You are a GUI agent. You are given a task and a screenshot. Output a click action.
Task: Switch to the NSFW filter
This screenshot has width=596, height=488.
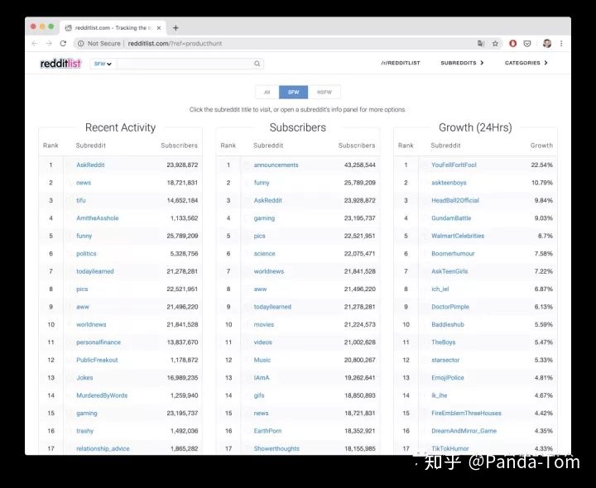click(x=324, y=93)
